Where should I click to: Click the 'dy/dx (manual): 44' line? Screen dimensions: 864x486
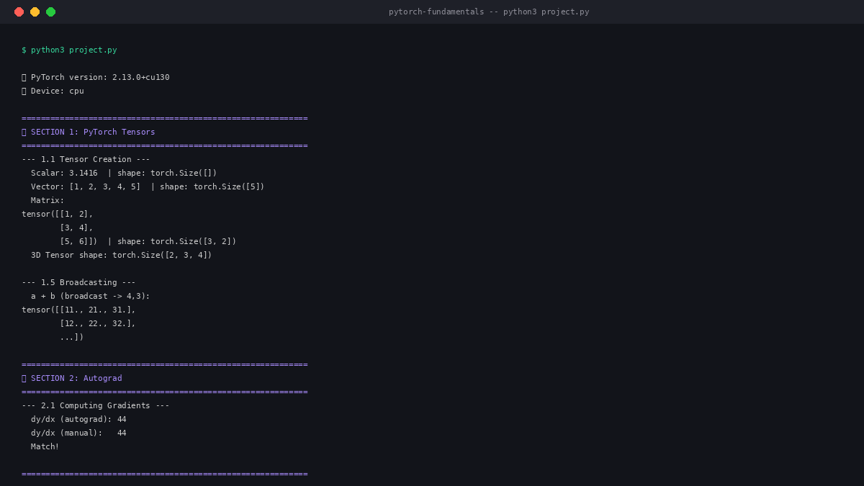[x=78, y=433]
